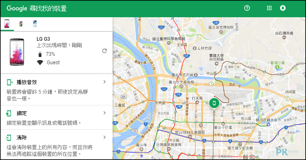306x160 pixels.
Task: Click the 鎖定裝置並顯示訊息或電話號碼 description
Action: [x=44, y=123]
